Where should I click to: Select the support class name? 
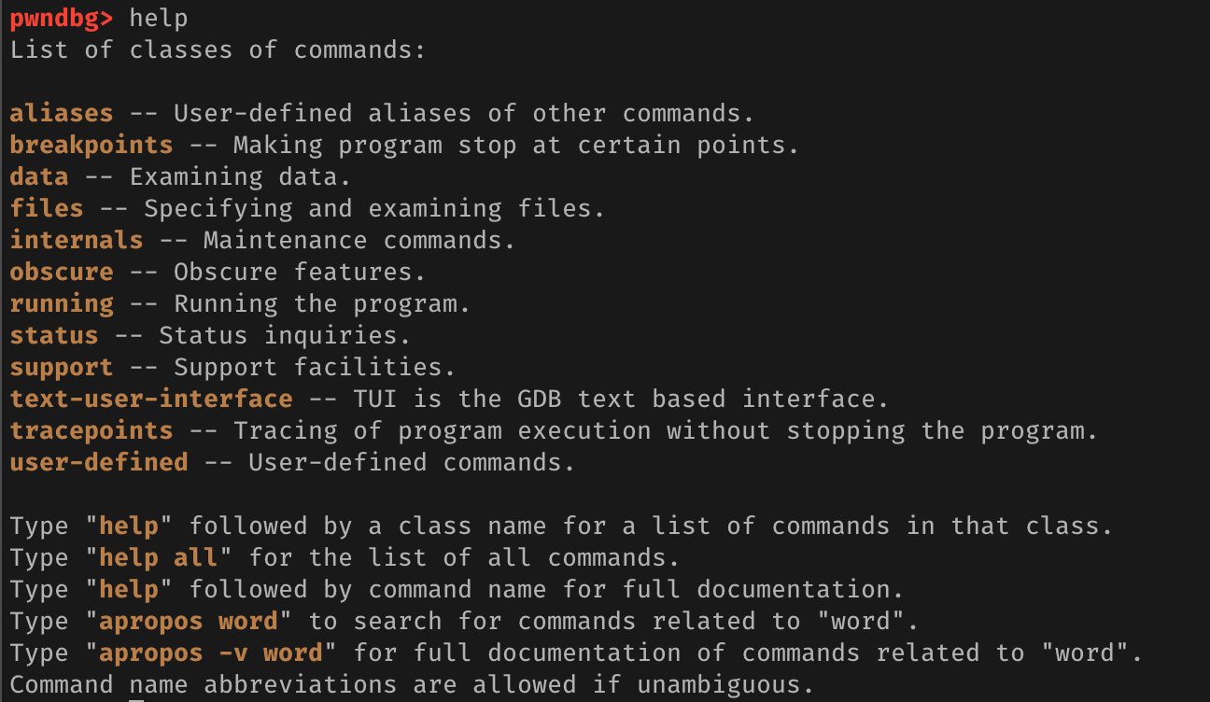pos(61,367)
